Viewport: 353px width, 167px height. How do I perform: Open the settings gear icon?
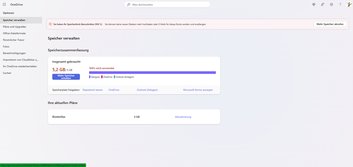331,5
